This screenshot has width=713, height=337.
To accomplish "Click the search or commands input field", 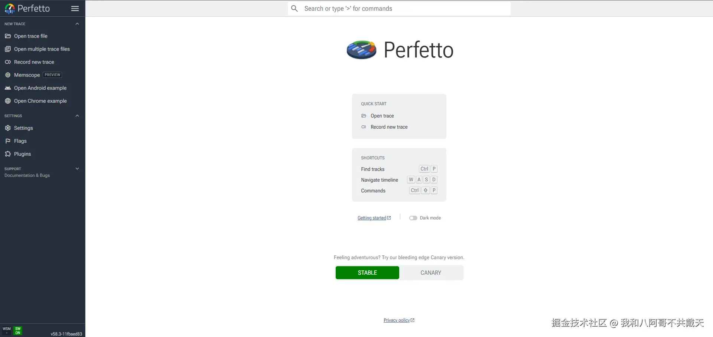I will (x=399, y=9).
